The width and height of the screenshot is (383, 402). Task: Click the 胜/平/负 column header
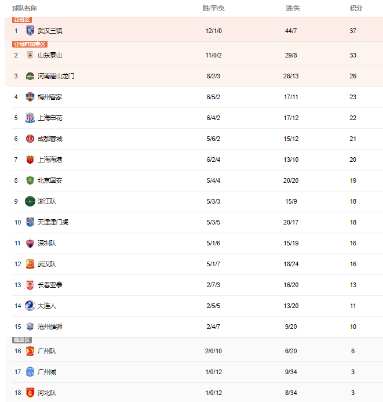[213, 8]
